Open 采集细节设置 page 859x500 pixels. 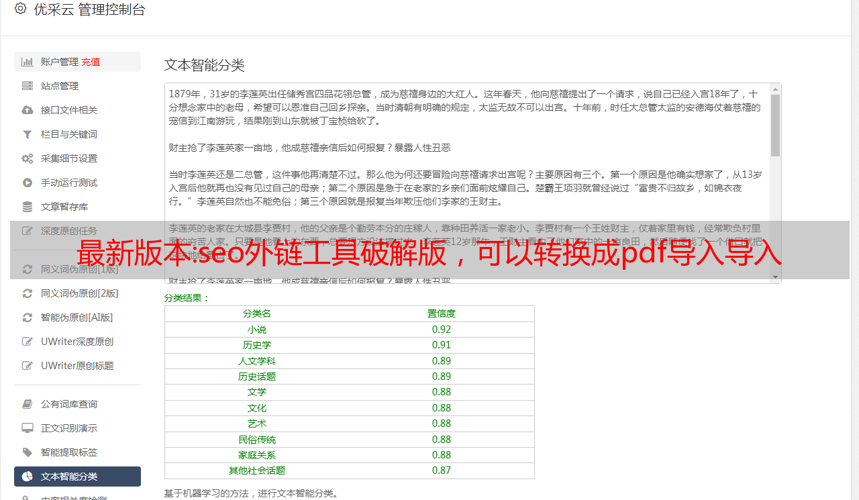77,158
